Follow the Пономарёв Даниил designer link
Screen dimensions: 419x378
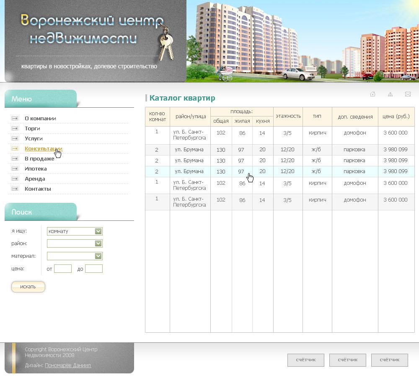click(68, 365)
